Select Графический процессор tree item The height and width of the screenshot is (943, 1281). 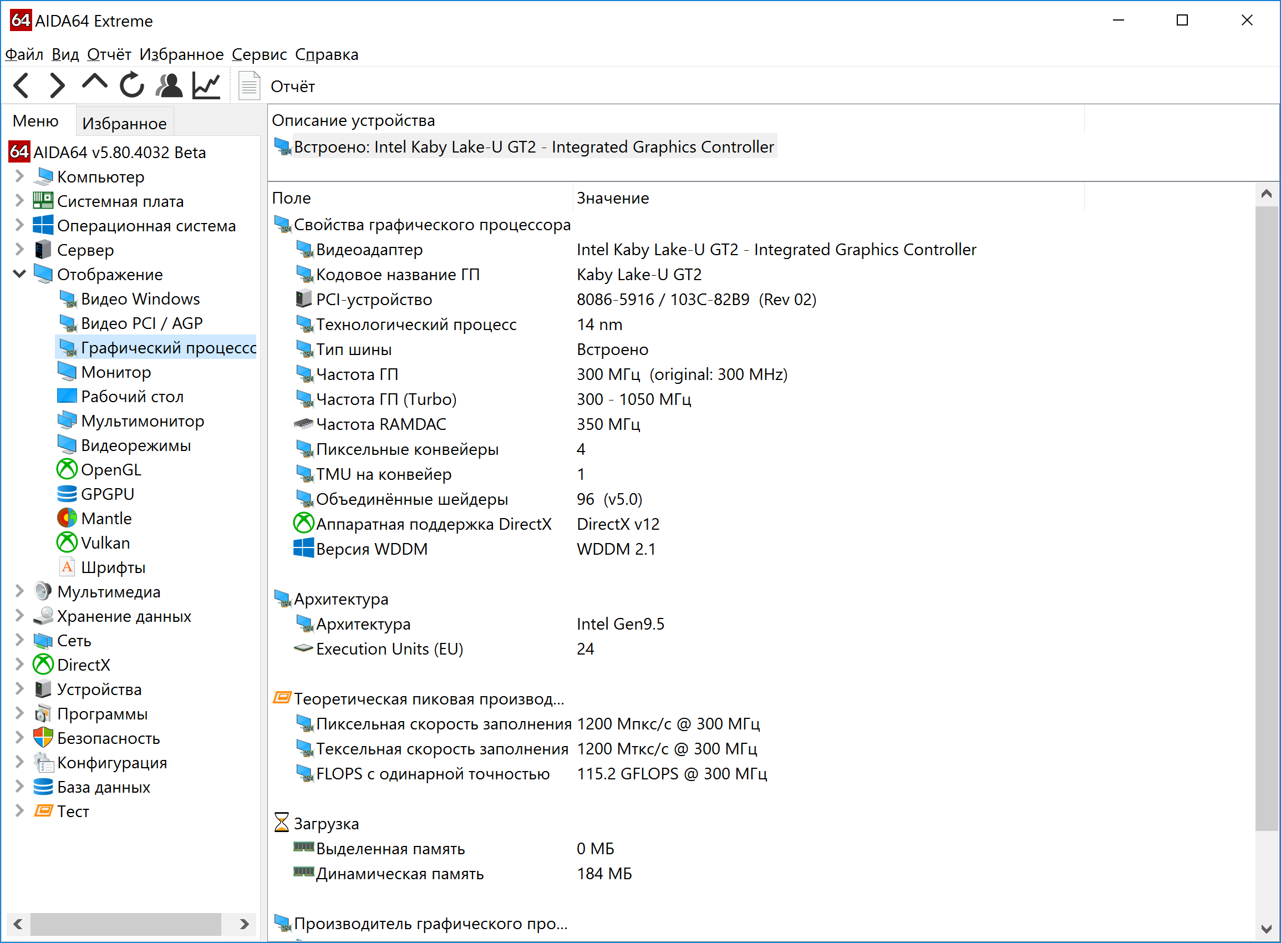pos(157,348)
